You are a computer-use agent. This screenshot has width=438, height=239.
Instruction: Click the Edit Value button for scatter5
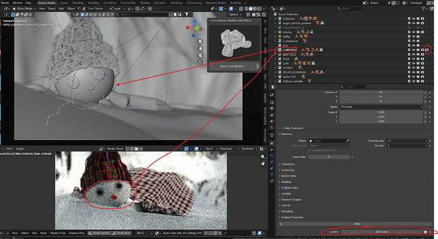pyautogui.click(x=382, y=232)
